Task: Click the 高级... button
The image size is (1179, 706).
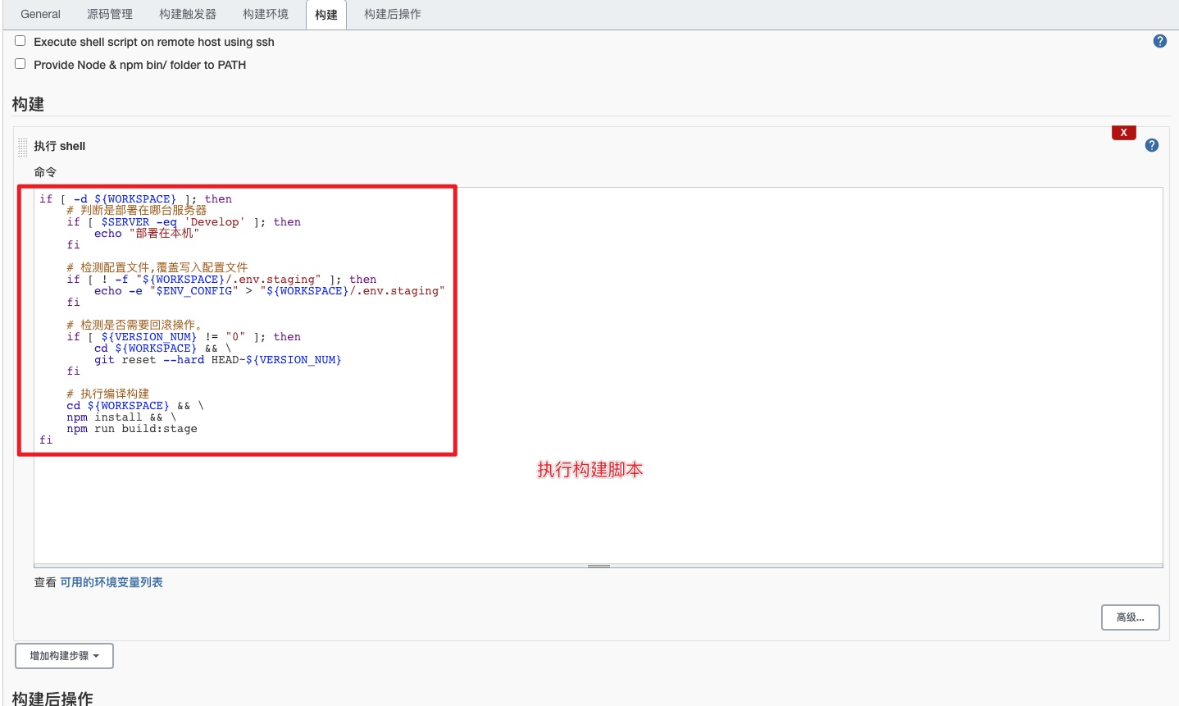Action: coord(1130,617)
